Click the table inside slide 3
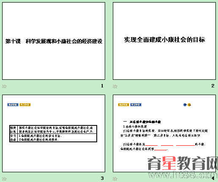Screen dimensions: 218x182 tap(53, 133)
